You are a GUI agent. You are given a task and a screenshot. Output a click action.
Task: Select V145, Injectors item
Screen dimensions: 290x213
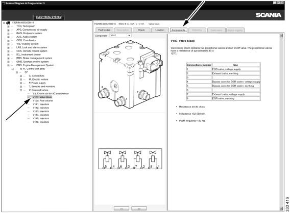click(x=41, y=119)
